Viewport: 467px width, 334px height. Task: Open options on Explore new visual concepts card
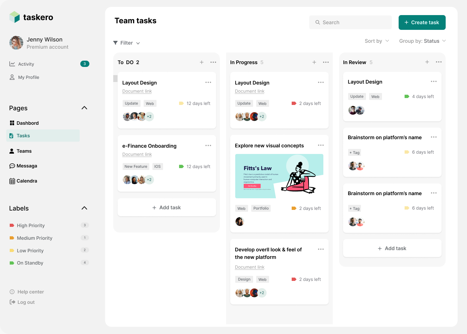tap(321, 145)
